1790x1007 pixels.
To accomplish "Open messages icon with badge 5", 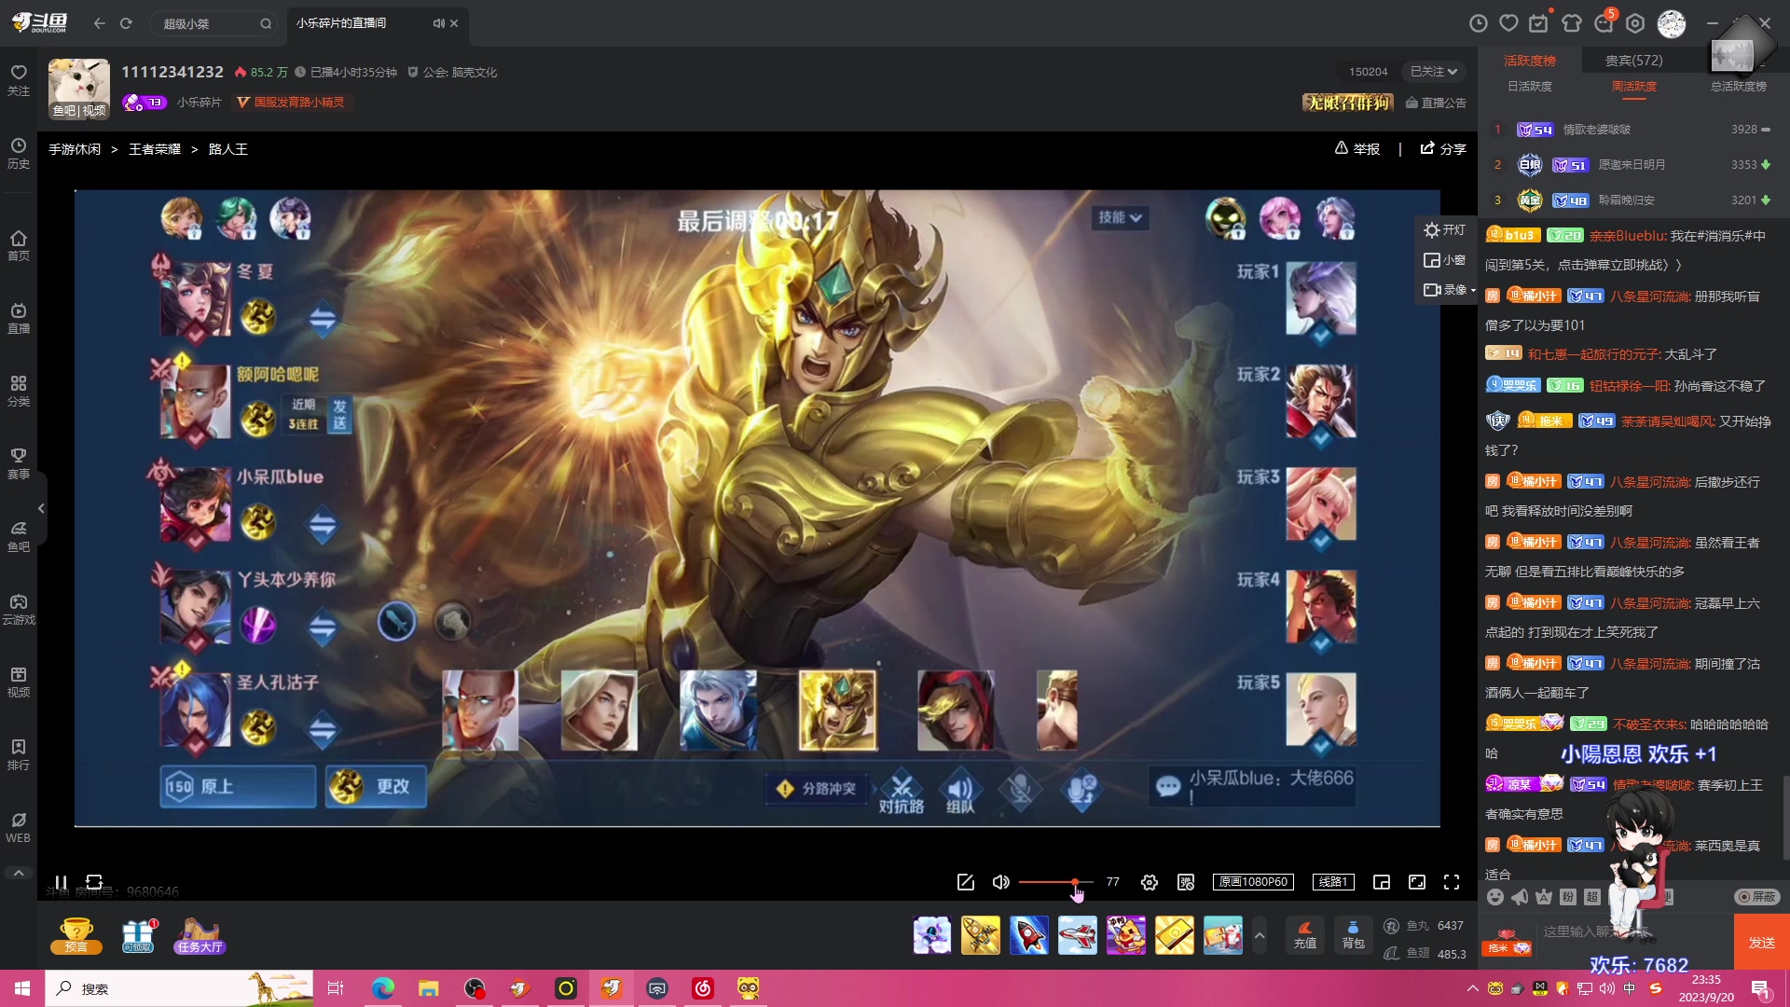I will [1604, 22].
